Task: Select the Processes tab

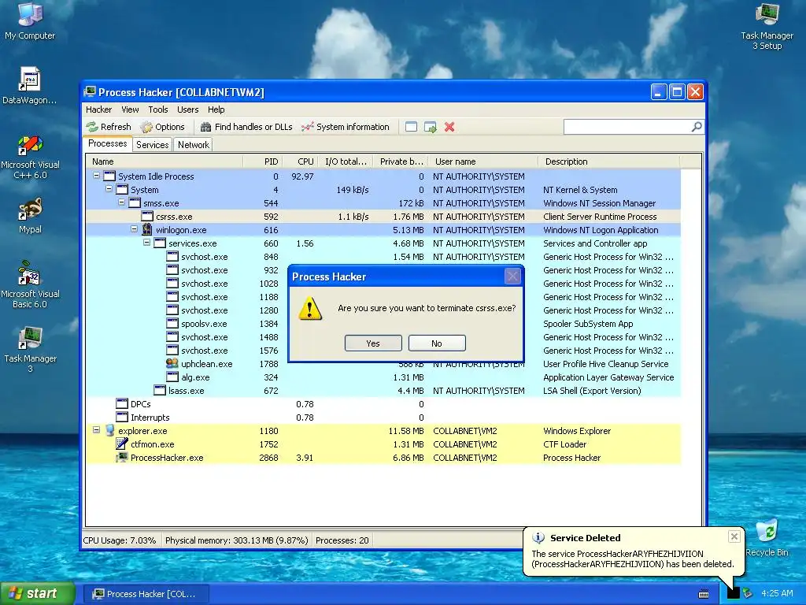Action: [107, 143]
